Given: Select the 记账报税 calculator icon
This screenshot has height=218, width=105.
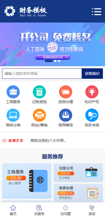Looking at the screenshot, I should point(39,92).
